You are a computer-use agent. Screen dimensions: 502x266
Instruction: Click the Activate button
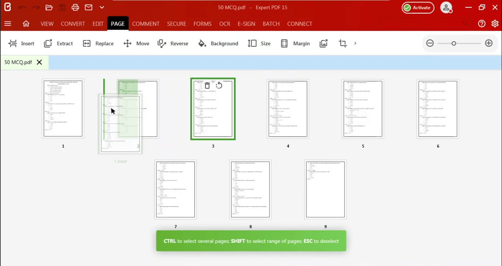418,7
